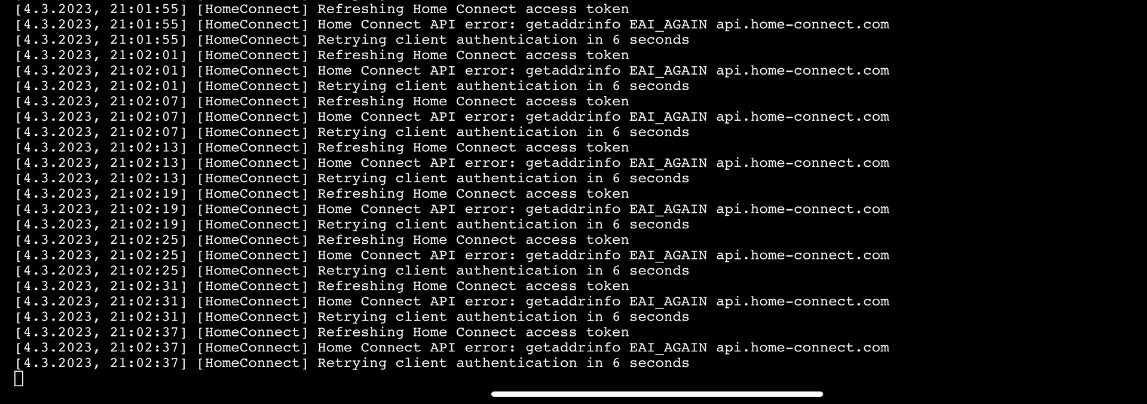Click "6 seconds" in the 21:02:01 retry line

[651, 86]
